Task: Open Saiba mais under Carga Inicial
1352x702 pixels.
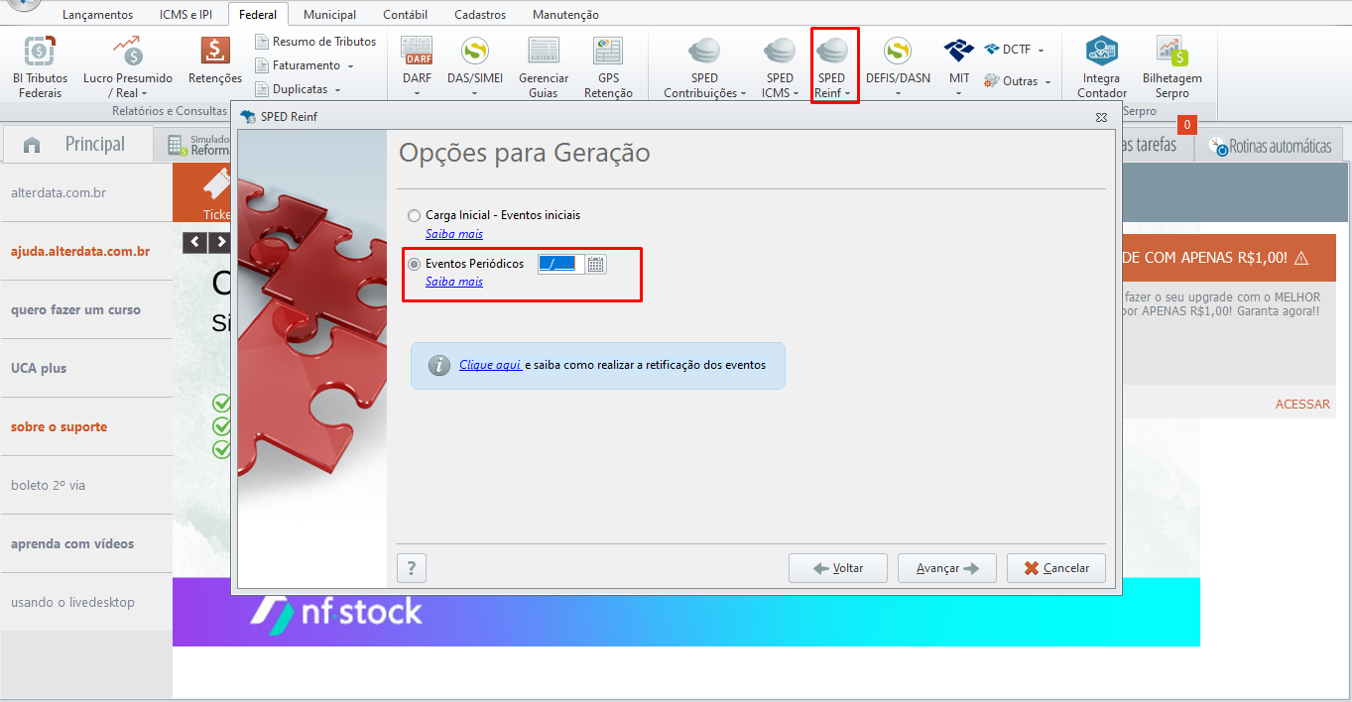Action: pyautogui.click(x=454, y=234)
